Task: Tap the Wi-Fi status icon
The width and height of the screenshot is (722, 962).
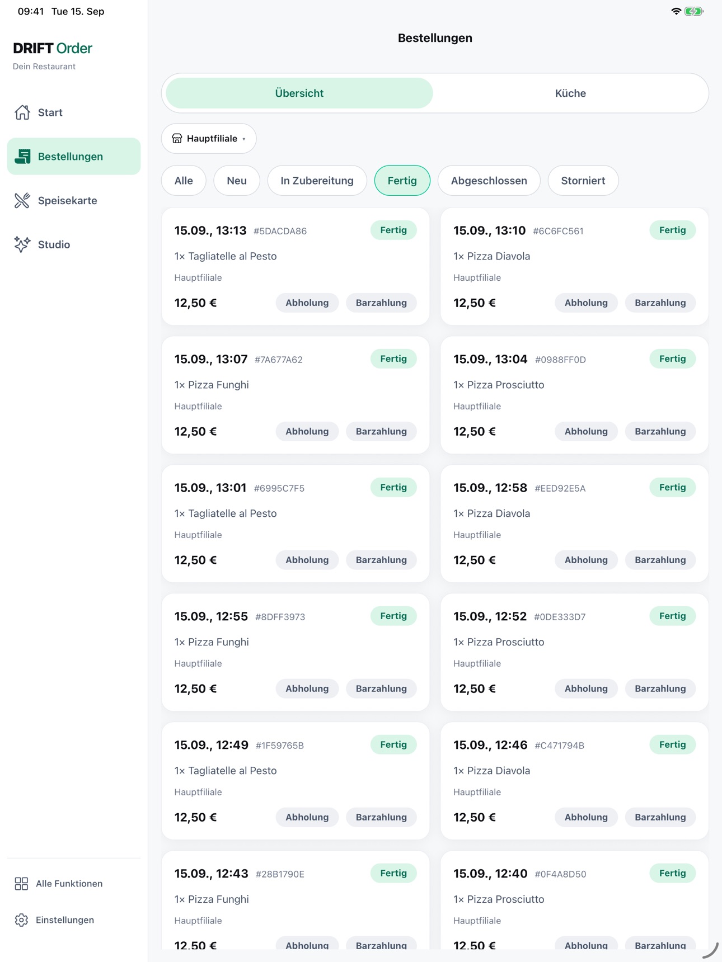Action: pos(676,11)
